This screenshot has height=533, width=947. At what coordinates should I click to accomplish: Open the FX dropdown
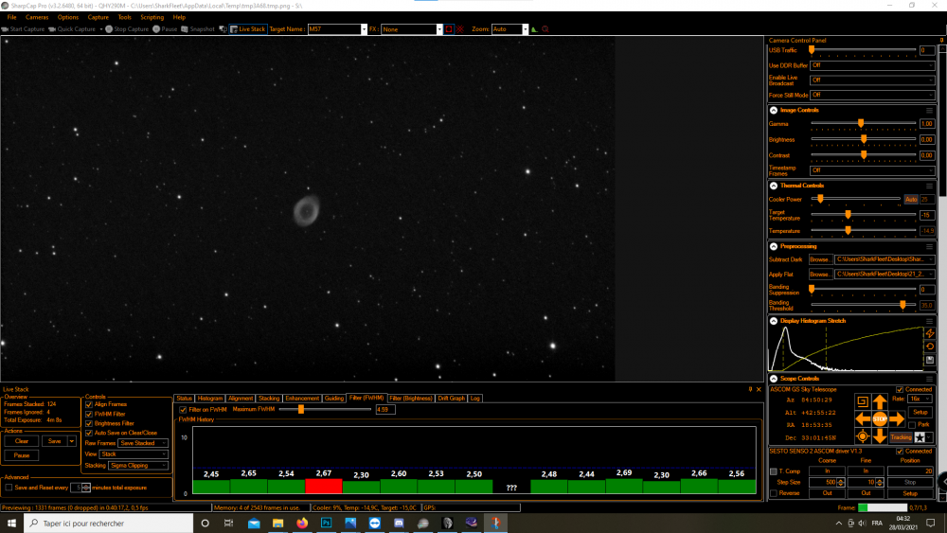click(439, 29)
